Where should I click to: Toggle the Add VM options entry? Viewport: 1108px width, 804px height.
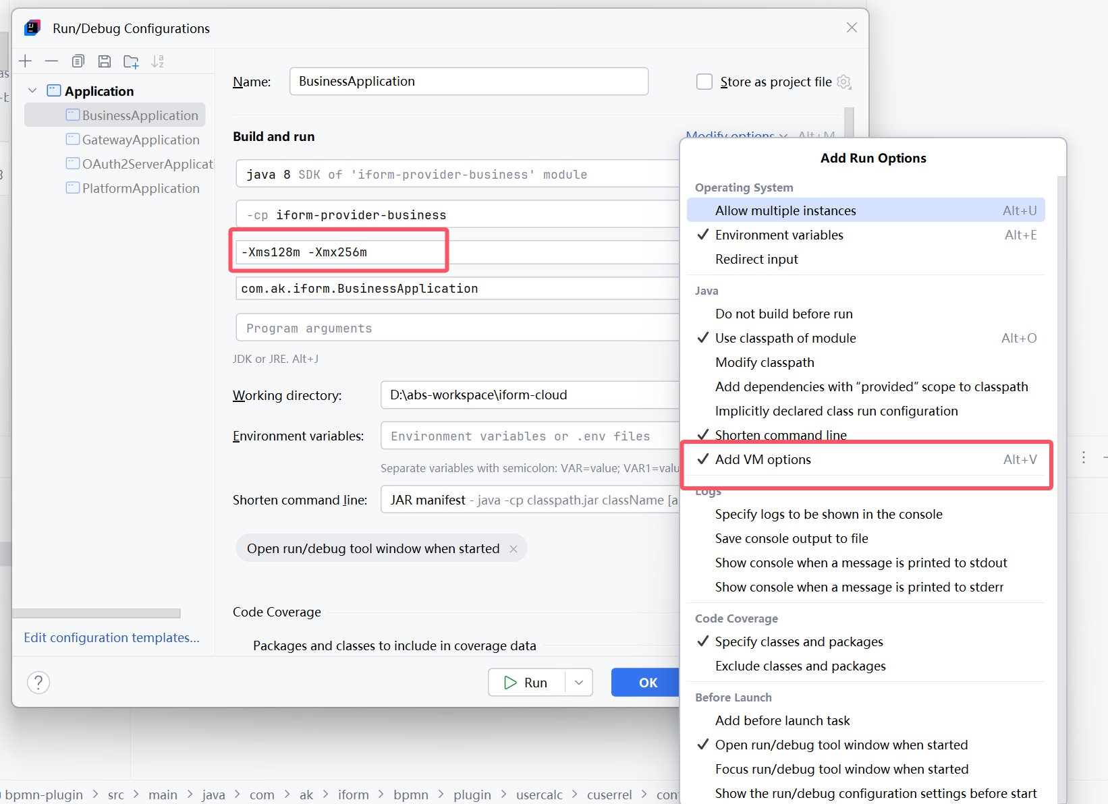click(x=763, y=460)
